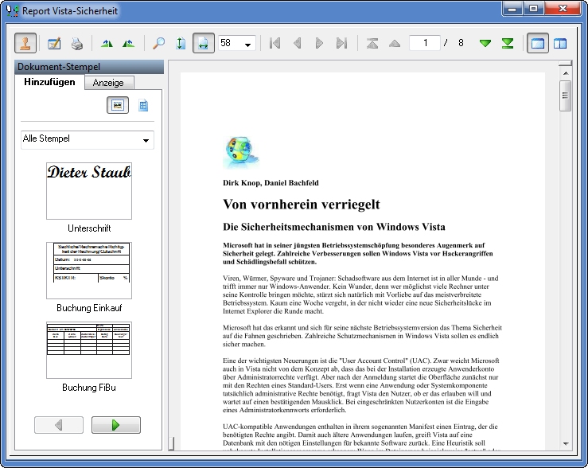Click the vertical scrollbar thumb

565,96
